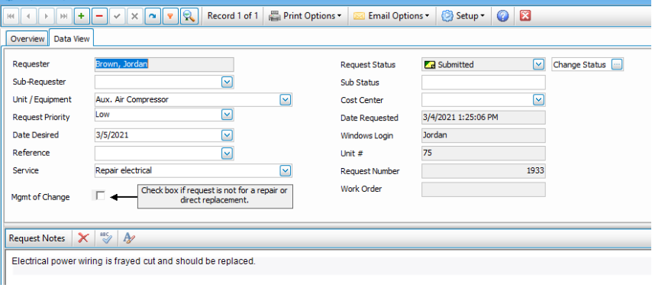This screenshot has width=652, height=291.
Task: Run spell check ABC icon
Action: (x=106, y=238)
